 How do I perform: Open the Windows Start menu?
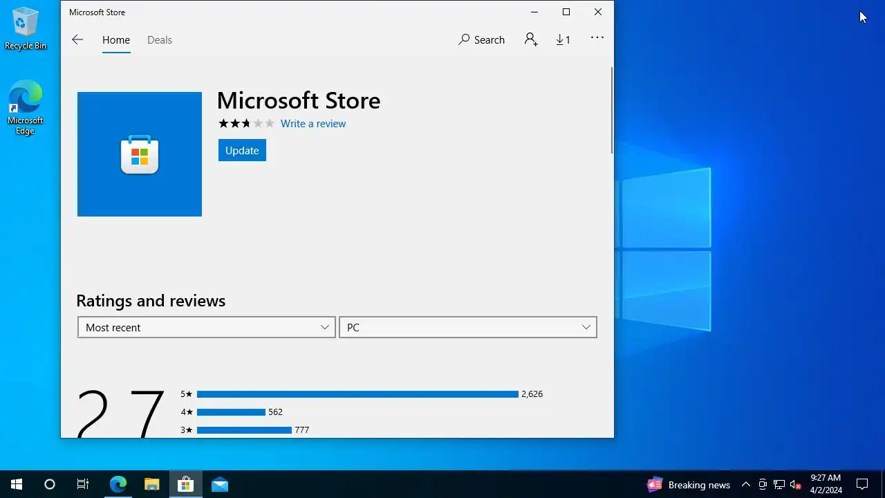(17, 484)
